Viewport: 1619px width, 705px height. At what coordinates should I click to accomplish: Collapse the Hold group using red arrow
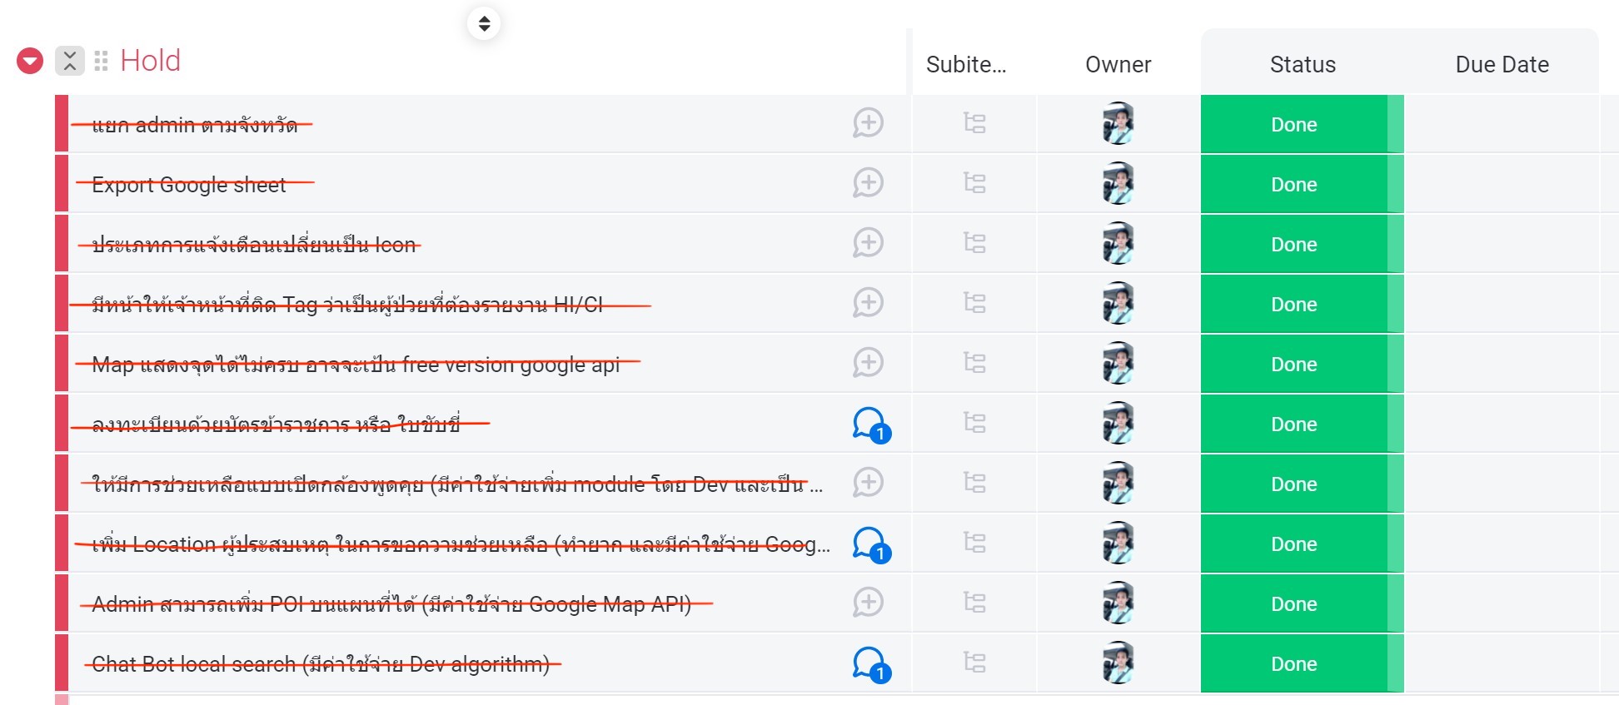click(30, 61)
